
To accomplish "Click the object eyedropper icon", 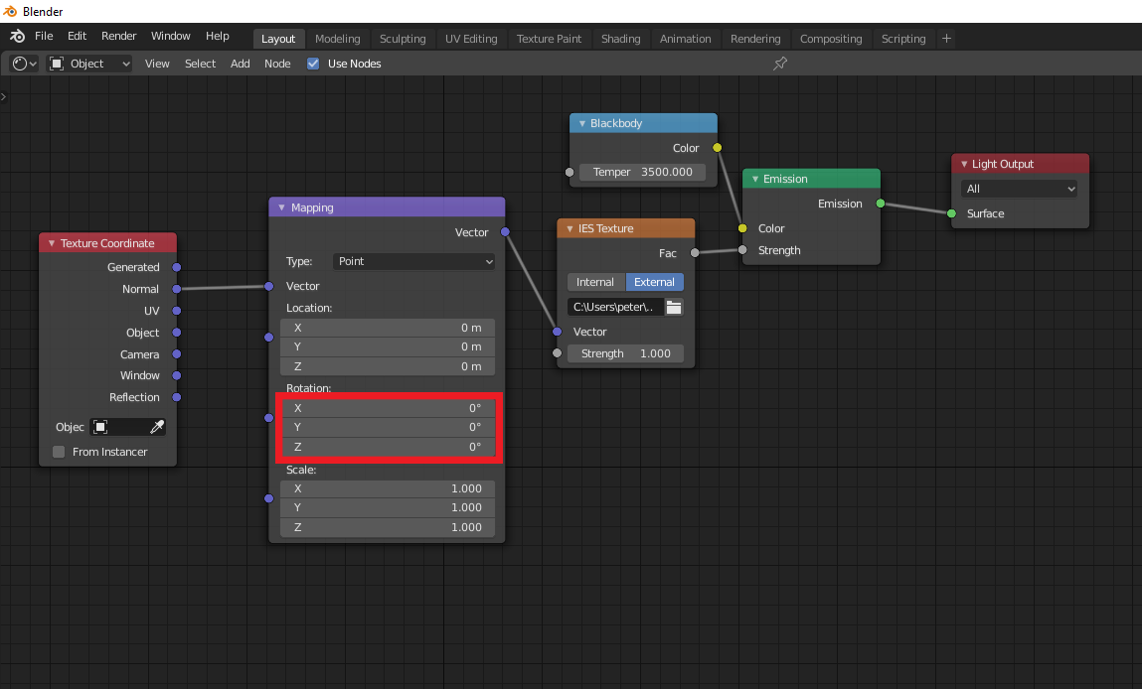I will [x=157, y=427].
